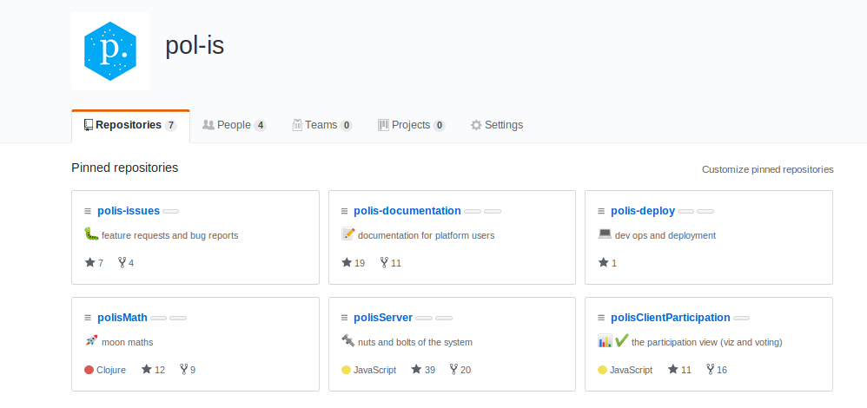Image resolution: width=867 pixels, height=408 pixels.
Task: Click the drag handle icon for polisClientParticipation
Action: point(601,318)
